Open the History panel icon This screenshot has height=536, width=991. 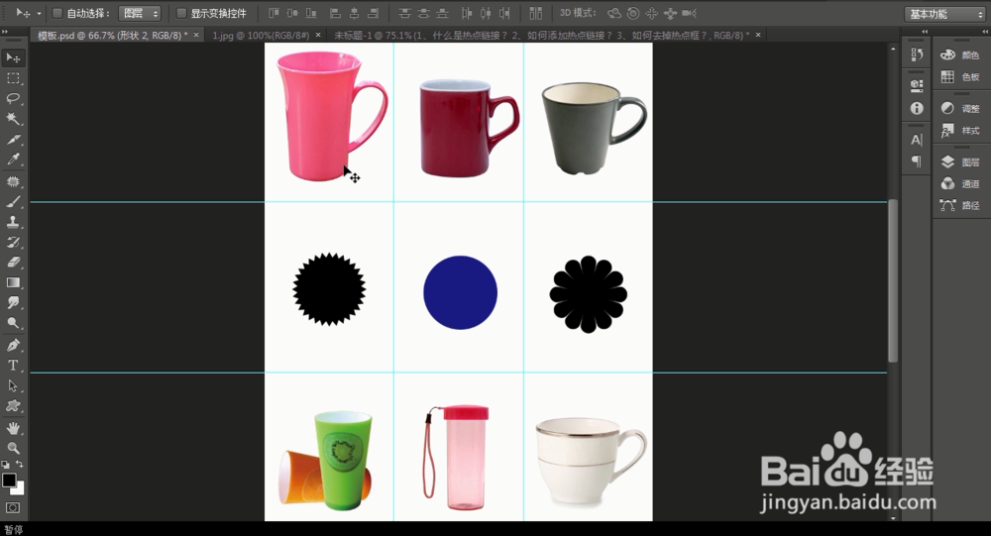click(x=917, y=55)
